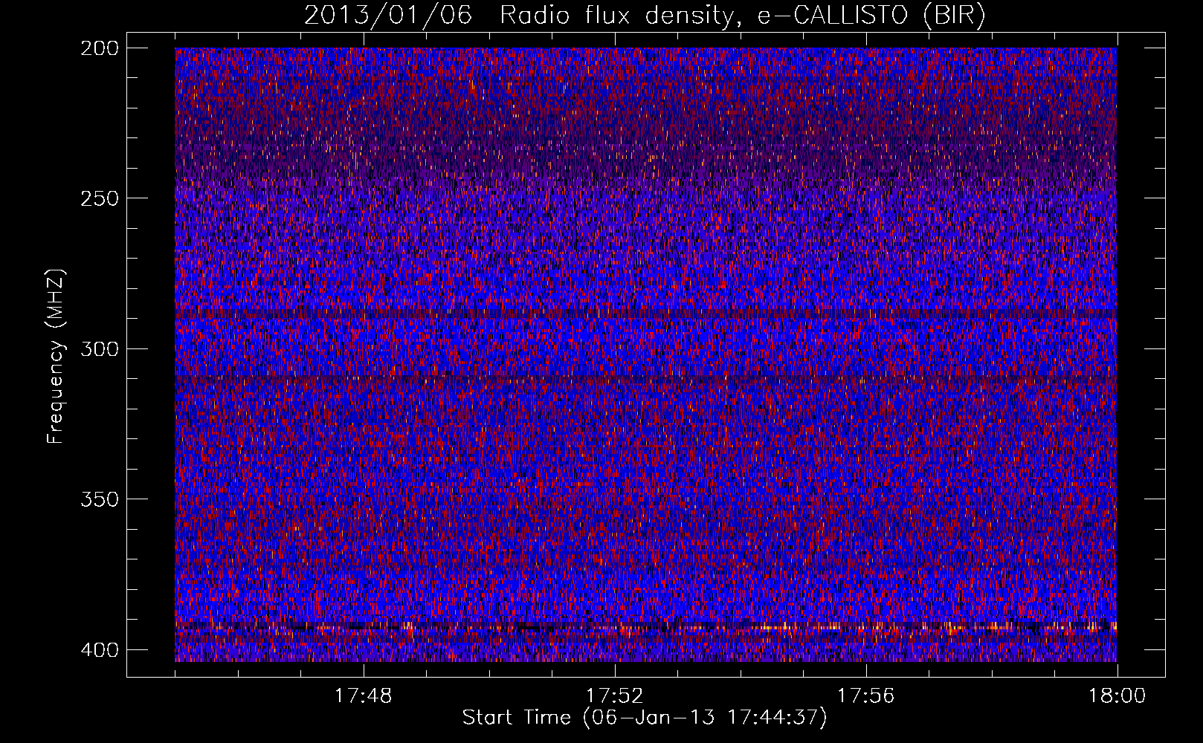
Task: Click the '17:52' time tick label
Action: click(x=614, y=696)
